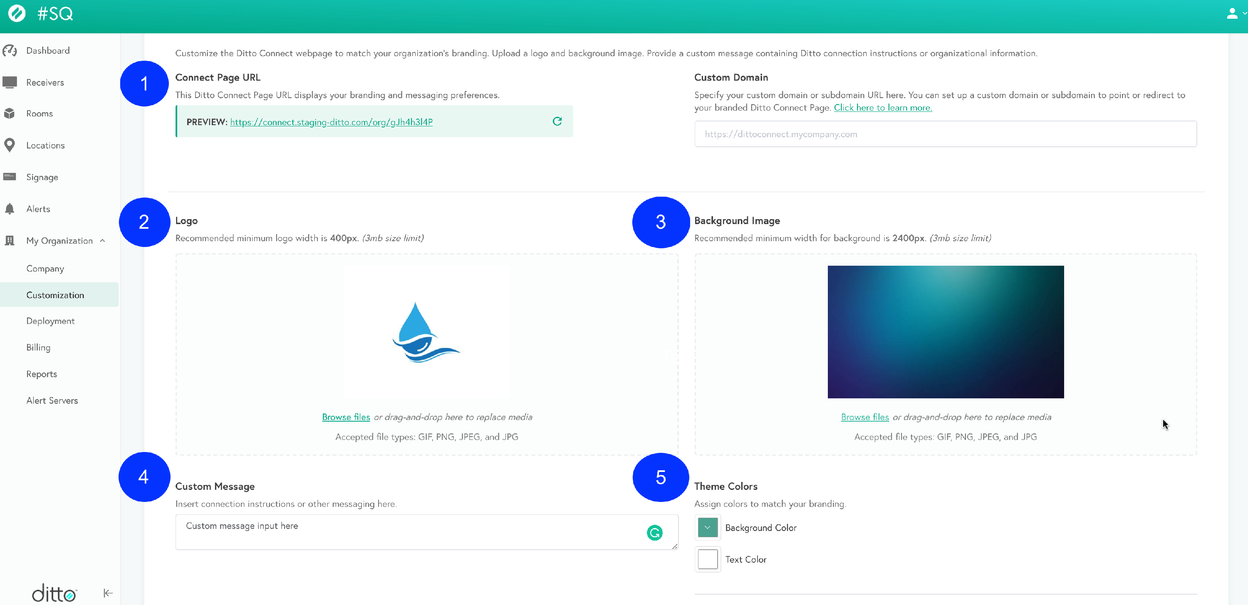1248x605 pixels.
Task: Click the Background Image heading
Action: coord(737,221)
